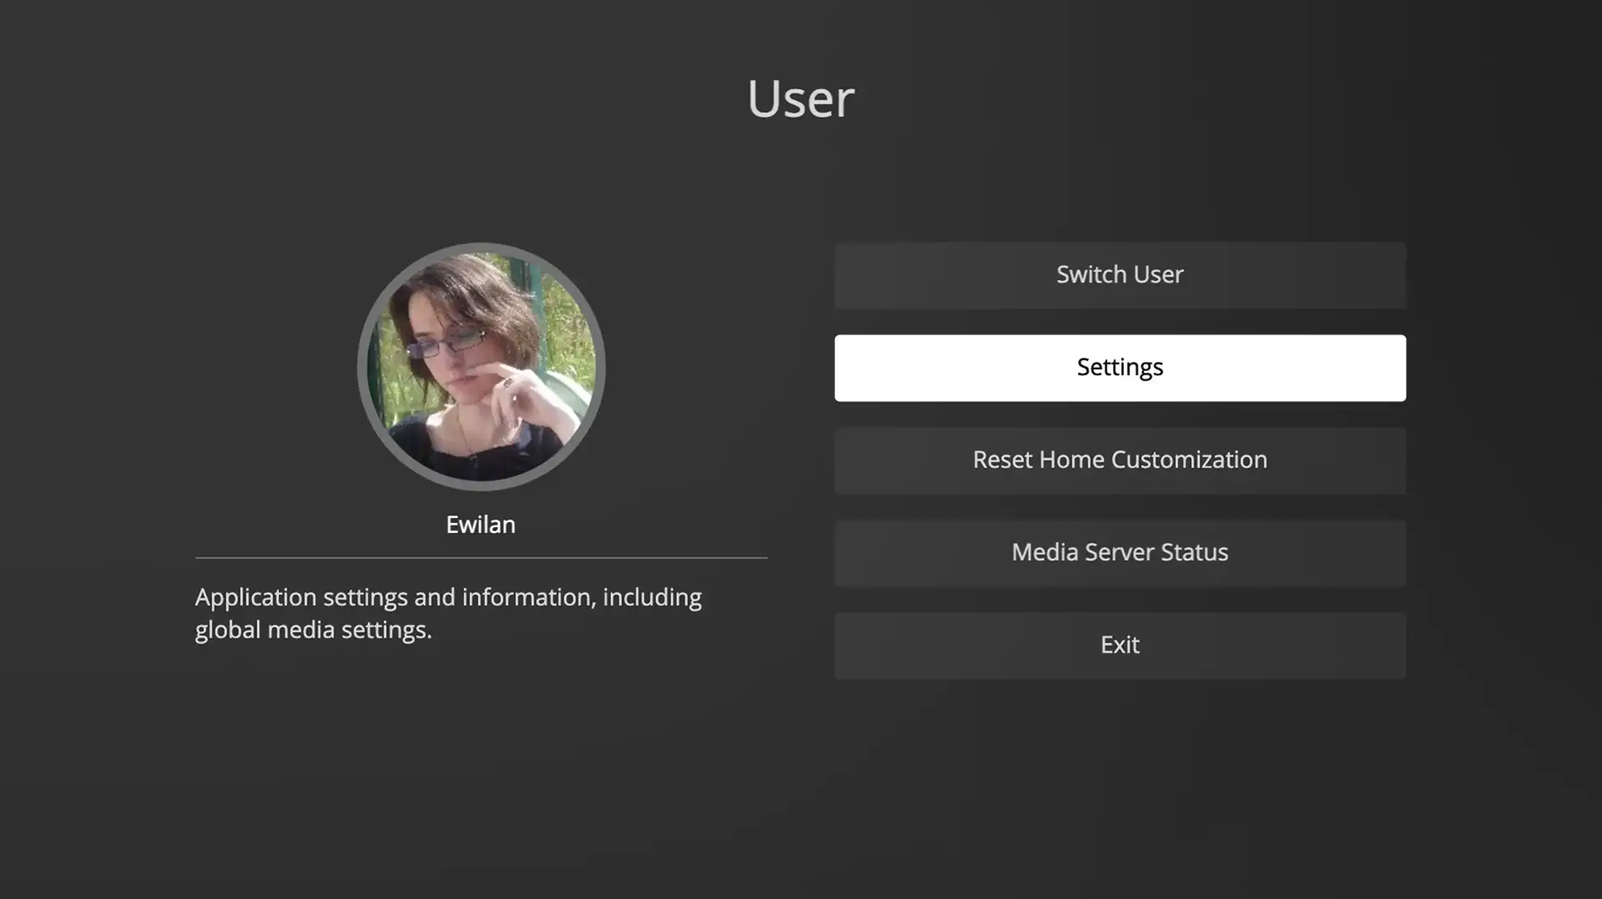
Task: Select the username Ewilan
Action: pyautogui.click(x=481, y=525)
